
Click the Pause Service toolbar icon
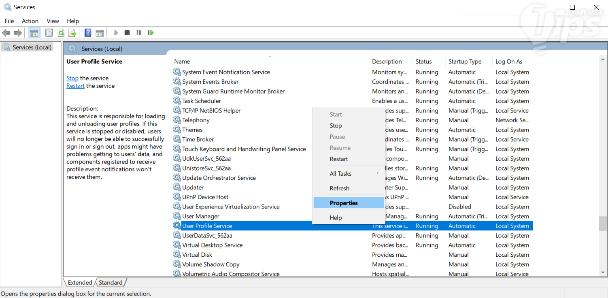point(139,33)
